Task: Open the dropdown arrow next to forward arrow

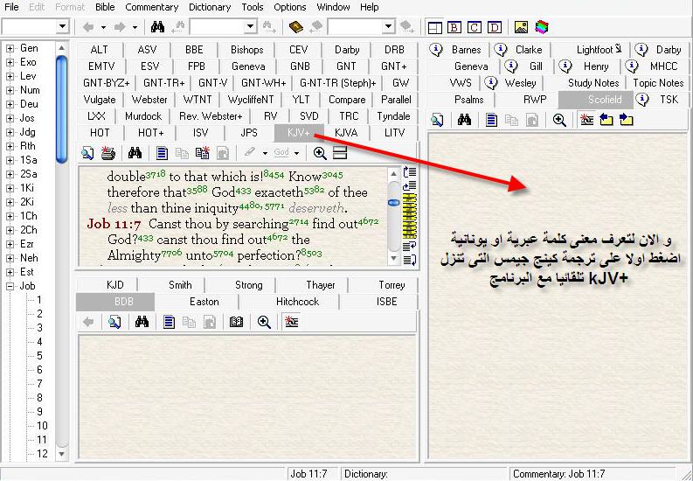Action: tap(135, 27)
